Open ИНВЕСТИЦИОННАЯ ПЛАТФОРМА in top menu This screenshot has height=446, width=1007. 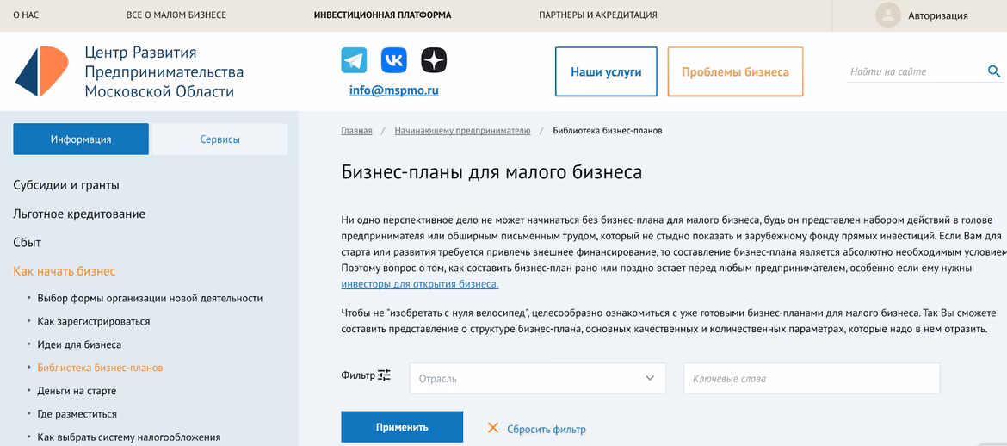point(382,15)
